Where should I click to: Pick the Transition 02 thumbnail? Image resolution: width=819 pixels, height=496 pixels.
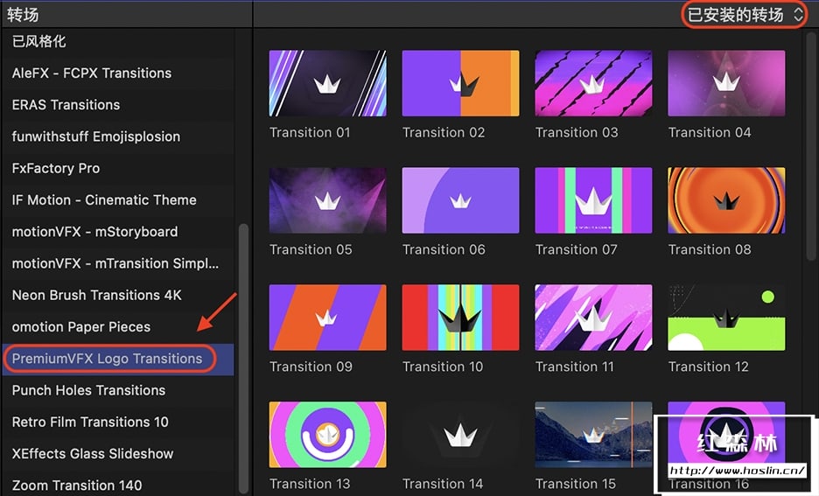coord(460,83)
